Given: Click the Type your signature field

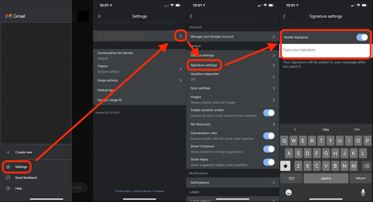Looking at the screenshot, I should pos(326,50).
